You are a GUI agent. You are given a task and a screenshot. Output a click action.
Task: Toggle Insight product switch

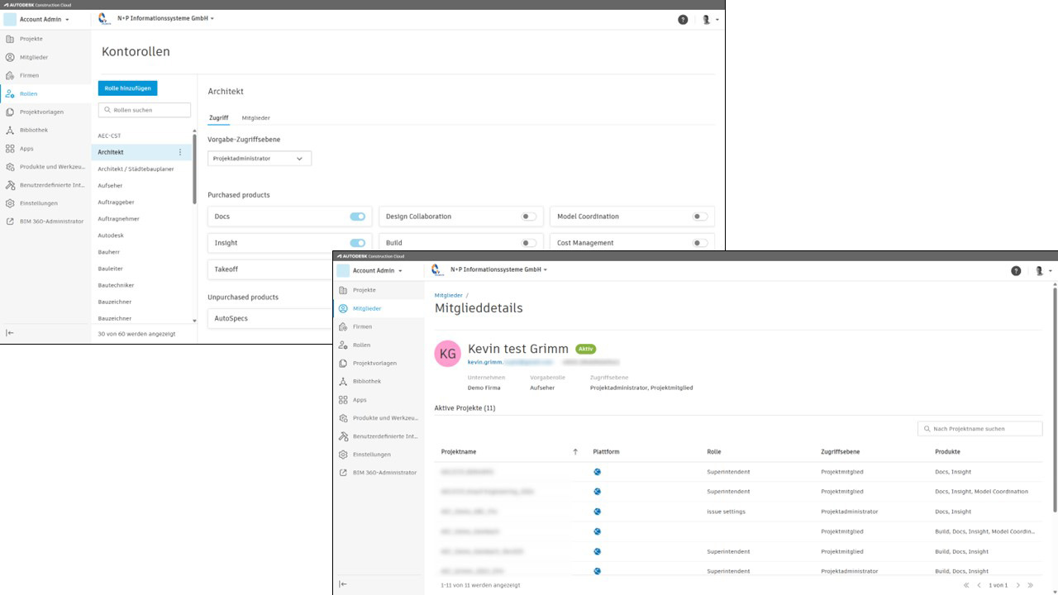tap(357, 243)
